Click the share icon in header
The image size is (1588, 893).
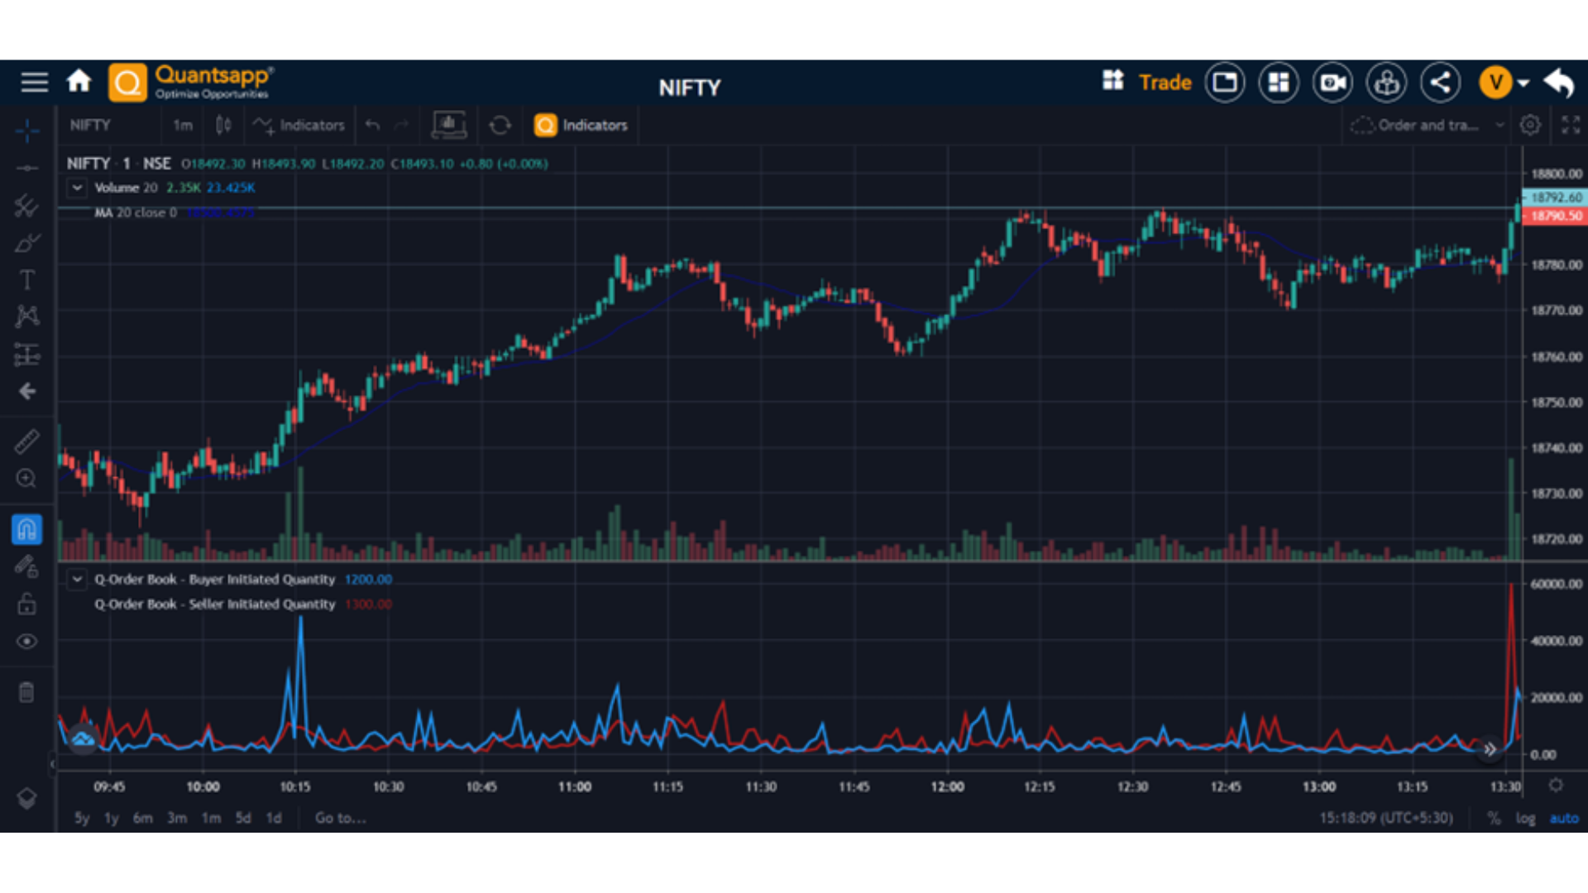pyautogui.click(x=1440, y=83)
